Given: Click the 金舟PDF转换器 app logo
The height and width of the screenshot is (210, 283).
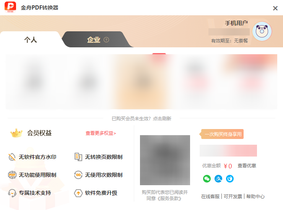Looking at the screenshot, I should point(10,7).
